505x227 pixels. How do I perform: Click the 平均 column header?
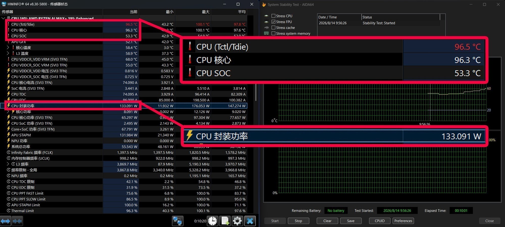click(229, 12)
